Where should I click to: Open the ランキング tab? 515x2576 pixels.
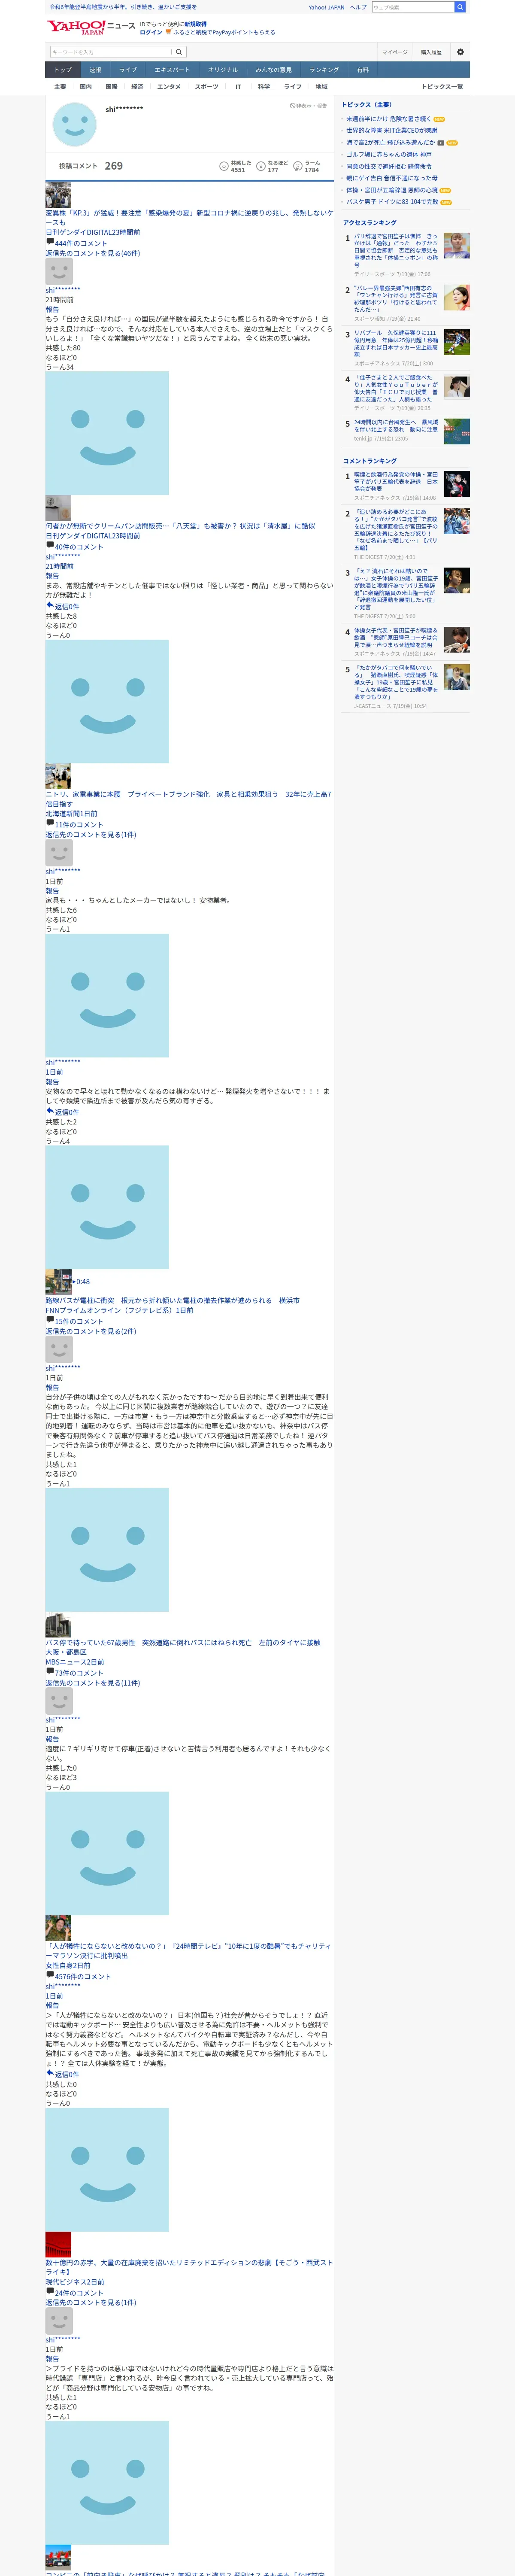click(x=324, y=70)
